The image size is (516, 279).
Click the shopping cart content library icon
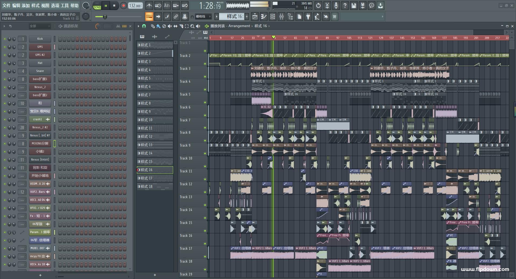pos(334,17)
